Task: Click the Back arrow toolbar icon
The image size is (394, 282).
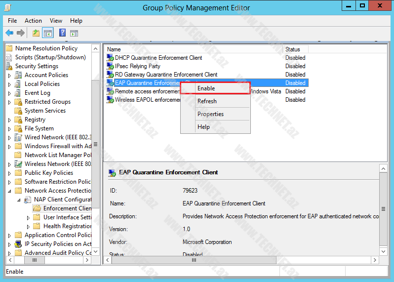Action: 9,33
